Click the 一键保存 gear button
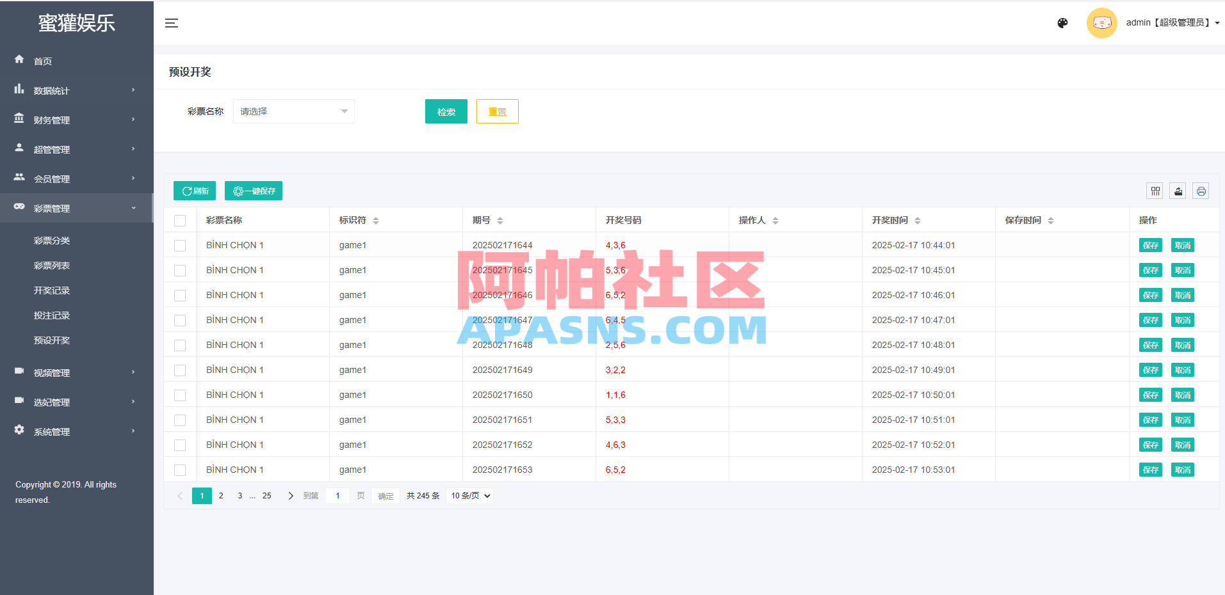The height and width of the screenshot is (595, 1225). tap(254, 191)
